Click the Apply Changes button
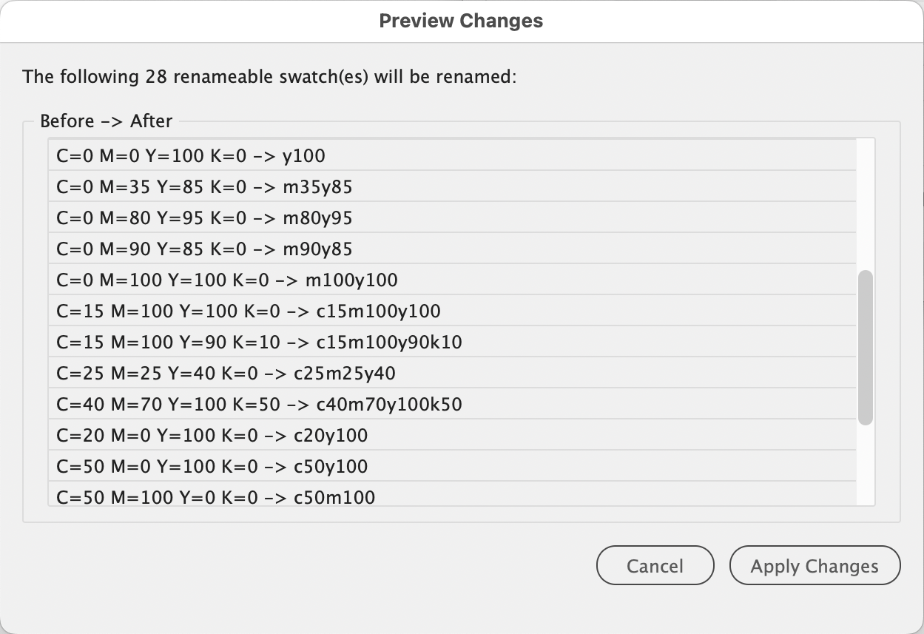This screenshot has height=634, width=924. [x=815, y=566]
